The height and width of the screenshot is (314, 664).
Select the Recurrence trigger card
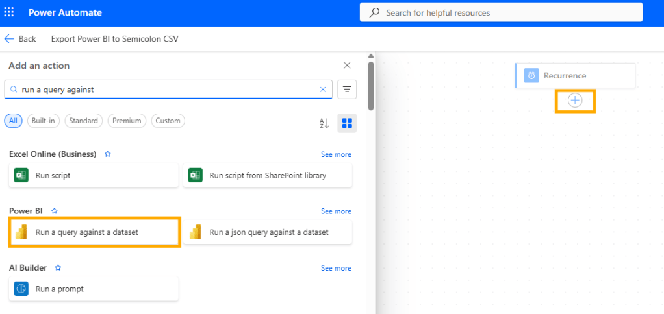(x=575, y=76)
